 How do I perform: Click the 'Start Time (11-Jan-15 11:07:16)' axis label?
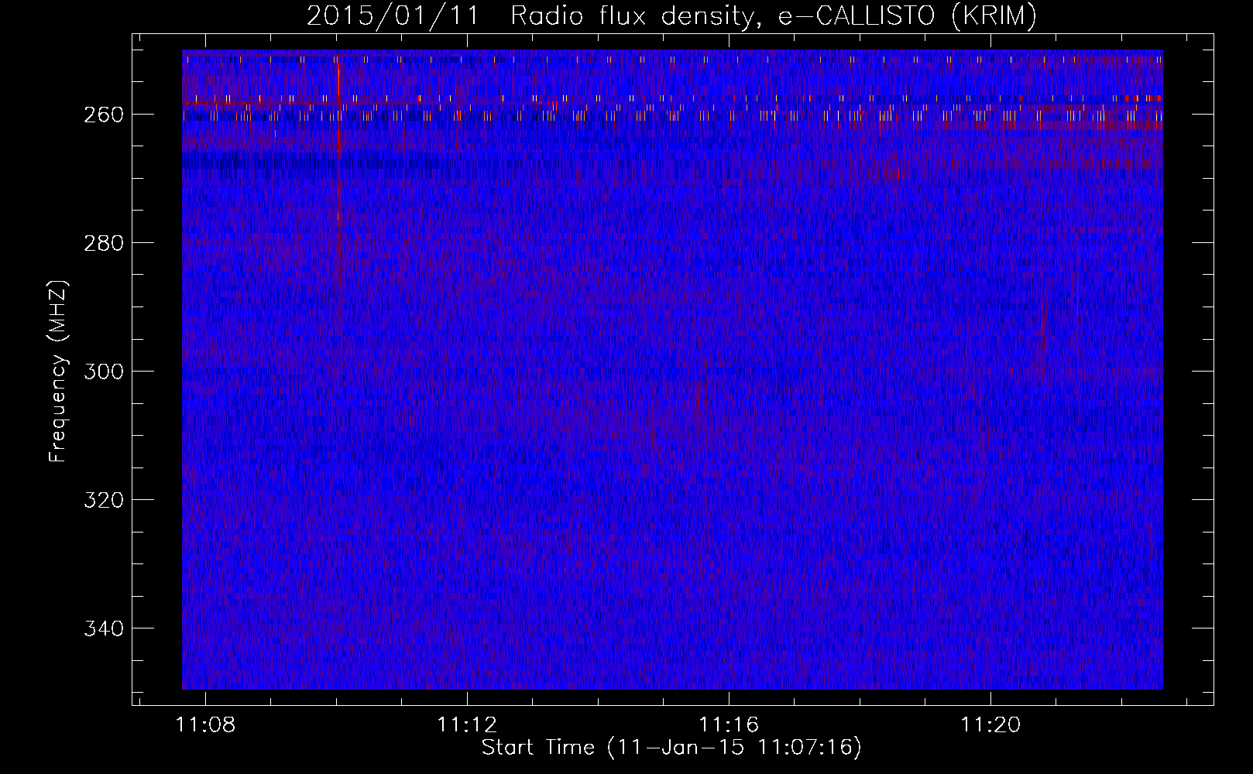coord(671,748)
